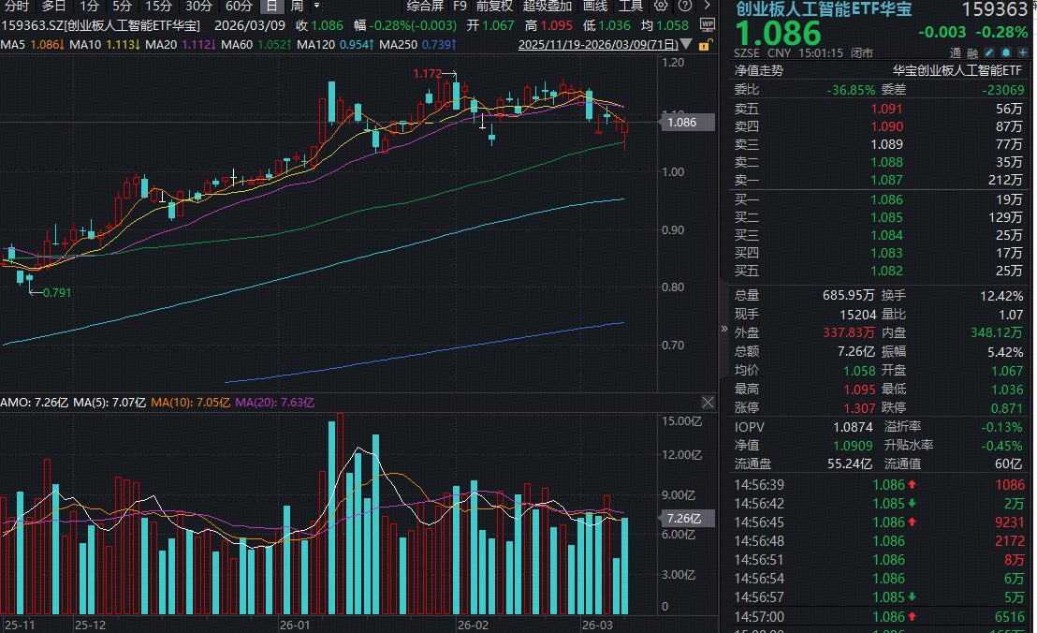
Task: Open the 净值走势 link
Action: click(x=759, y=70)
